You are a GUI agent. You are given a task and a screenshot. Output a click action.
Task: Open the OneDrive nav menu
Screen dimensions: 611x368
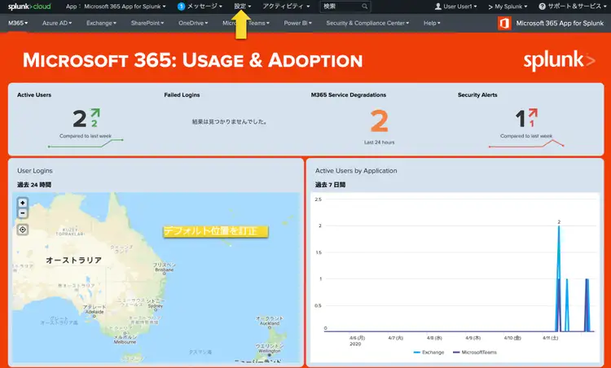[193, 23]
